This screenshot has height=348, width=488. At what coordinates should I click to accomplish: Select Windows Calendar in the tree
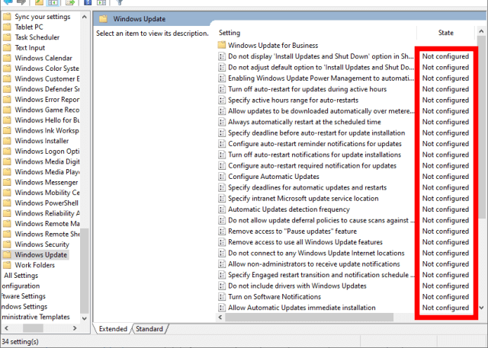coord(43,58)
